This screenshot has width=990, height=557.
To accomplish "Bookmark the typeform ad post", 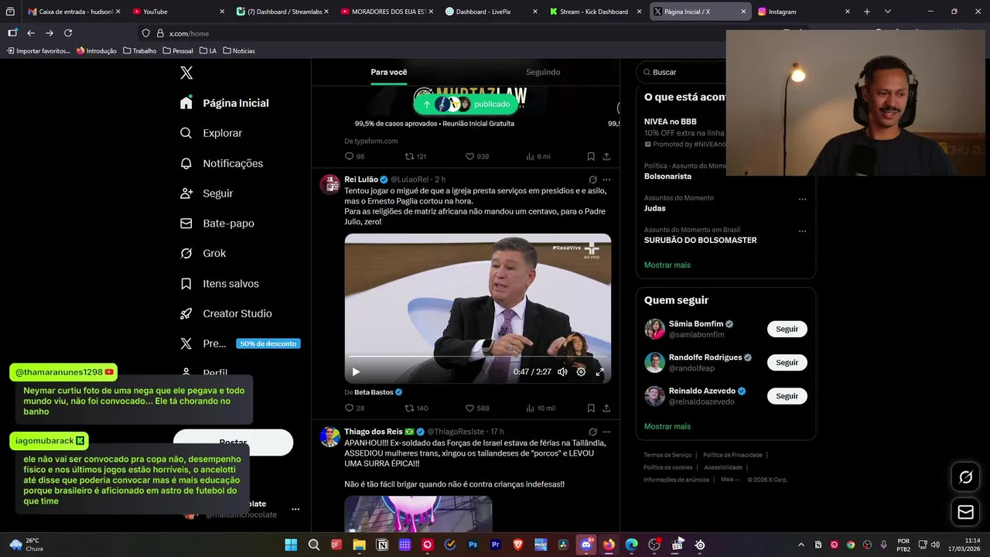I will point(591,156).
